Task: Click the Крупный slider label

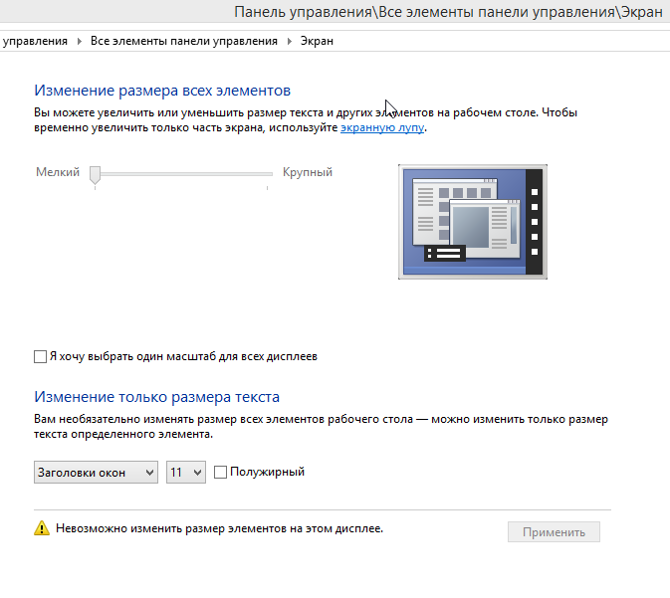Action: coord(308,172)
